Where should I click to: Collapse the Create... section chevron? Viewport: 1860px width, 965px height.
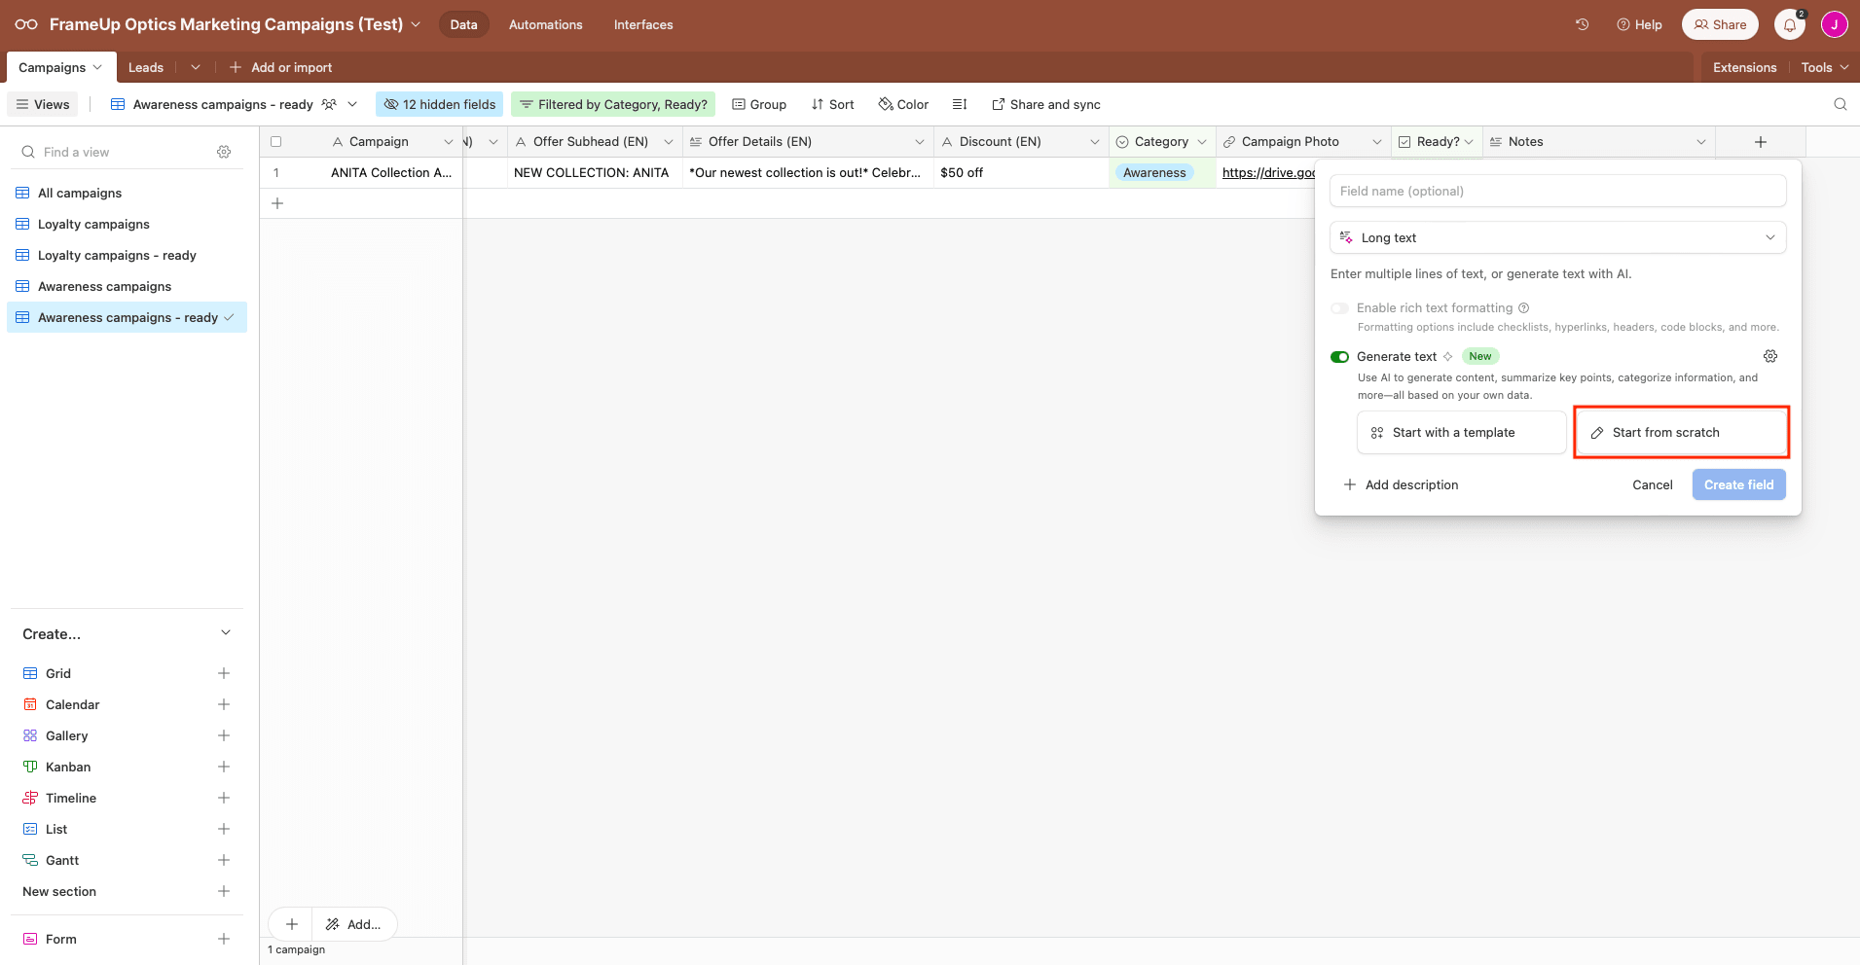225,632
